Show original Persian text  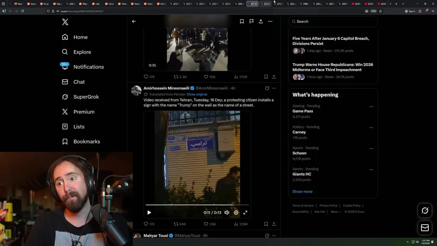point(197,94)
